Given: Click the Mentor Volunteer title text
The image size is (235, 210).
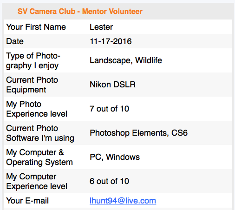Looking at the screenshot, I should coord(112,11).
